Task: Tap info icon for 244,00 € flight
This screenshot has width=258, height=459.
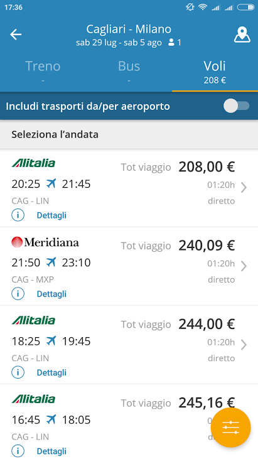Action: (x=18, y=372)
